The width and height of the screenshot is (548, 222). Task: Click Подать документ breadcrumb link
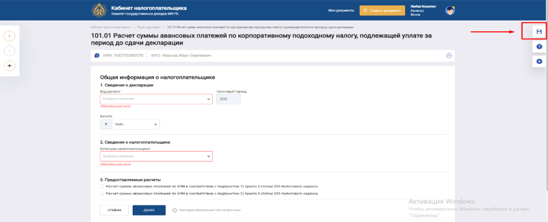click(149, 27)
